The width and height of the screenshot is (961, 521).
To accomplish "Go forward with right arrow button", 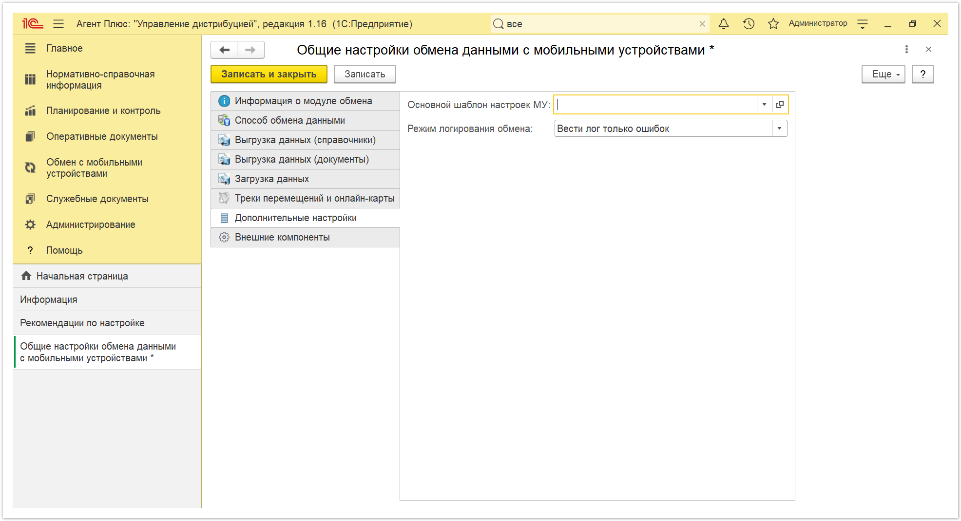I will tap(251, 50).
